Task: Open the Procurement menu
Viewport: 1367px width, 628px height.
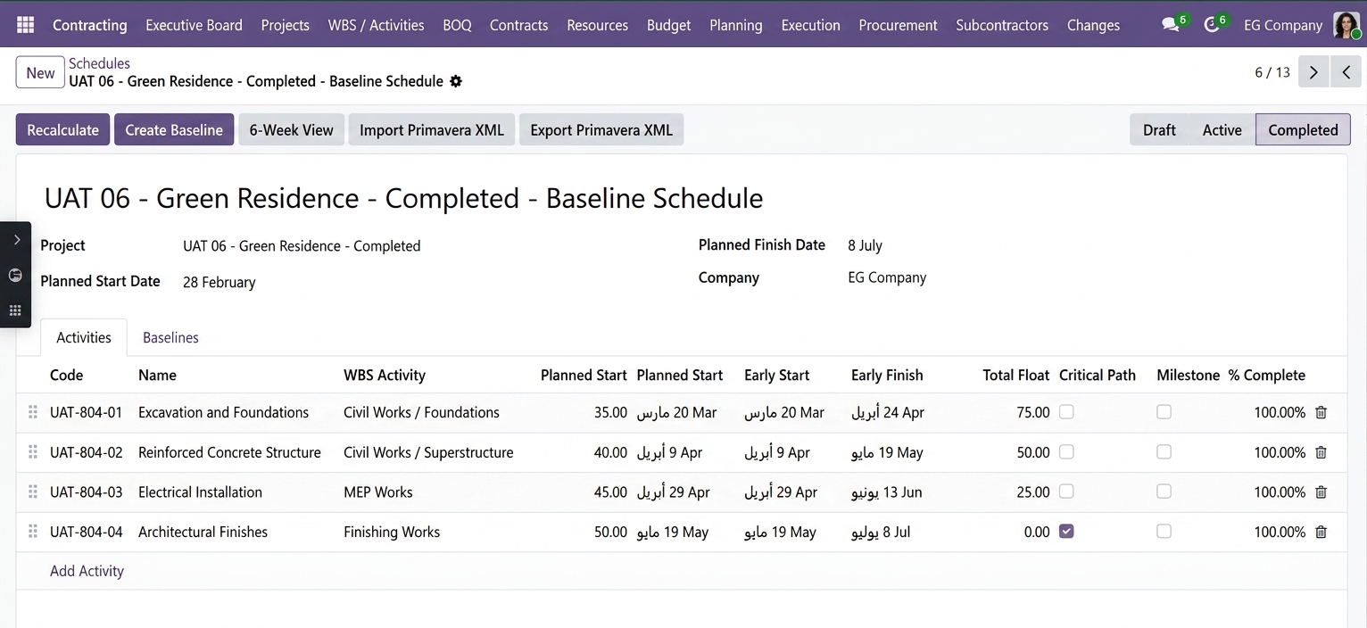Action: pyautogui.click(x=898, y=25)
